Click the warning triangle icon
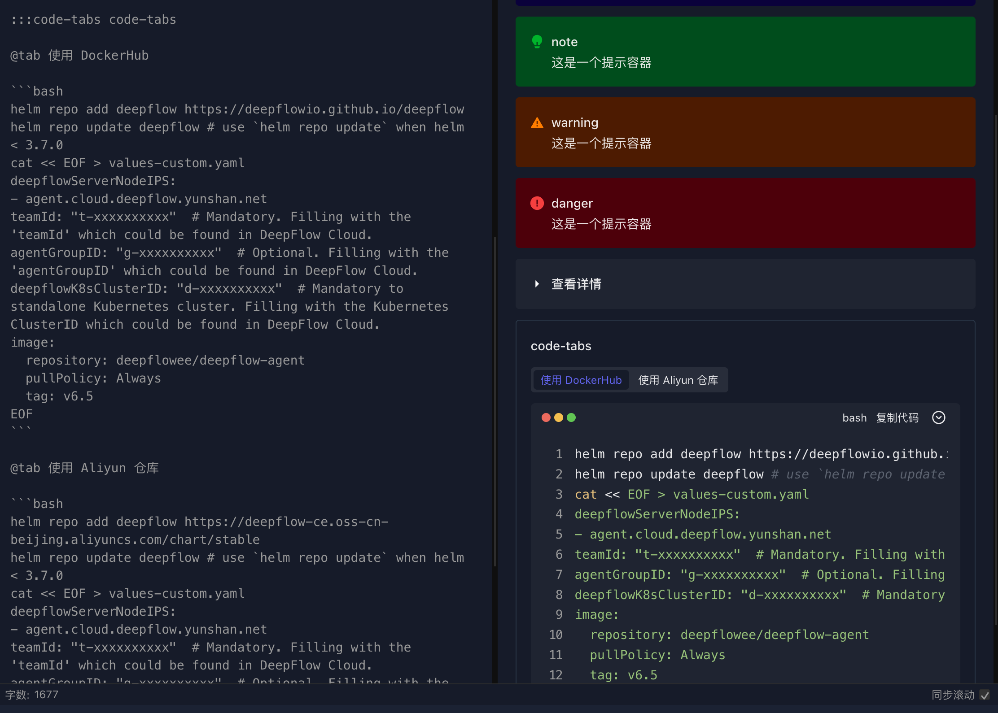Image resolution: width=998 pixels, height=713 pixels. coord(537,122)
